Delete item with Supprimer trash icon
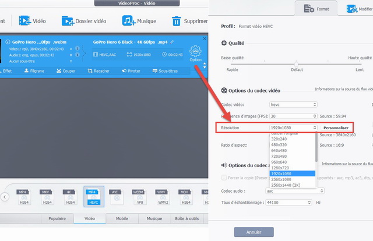This screenshot has width=373, height=241. (189, 21)
